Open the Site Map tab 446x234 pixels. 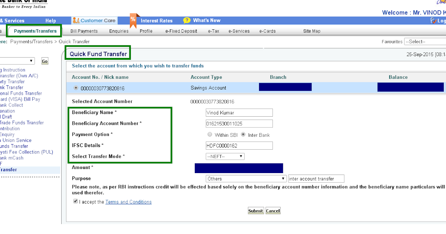[312, 31]
